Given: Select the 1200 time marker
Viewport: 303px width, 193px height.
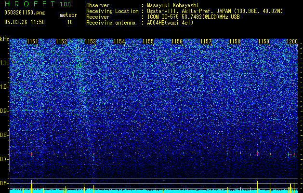Looking at the screenshot, I should pyautogui.click(x=292, y=41).
